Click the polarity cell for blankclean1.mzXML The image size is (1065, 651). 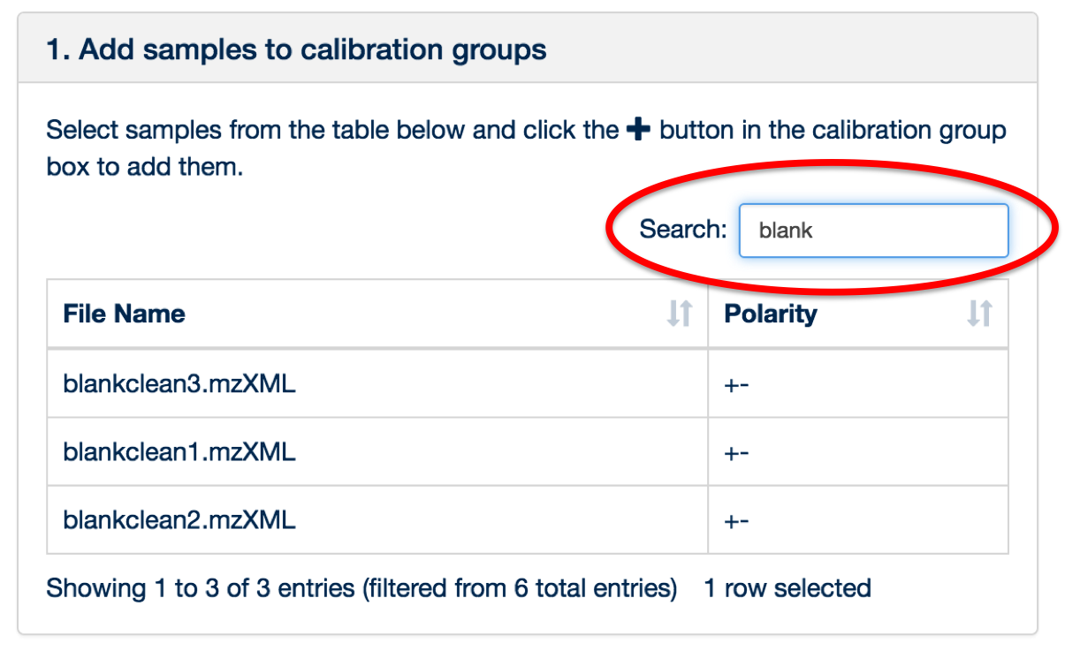858,452
